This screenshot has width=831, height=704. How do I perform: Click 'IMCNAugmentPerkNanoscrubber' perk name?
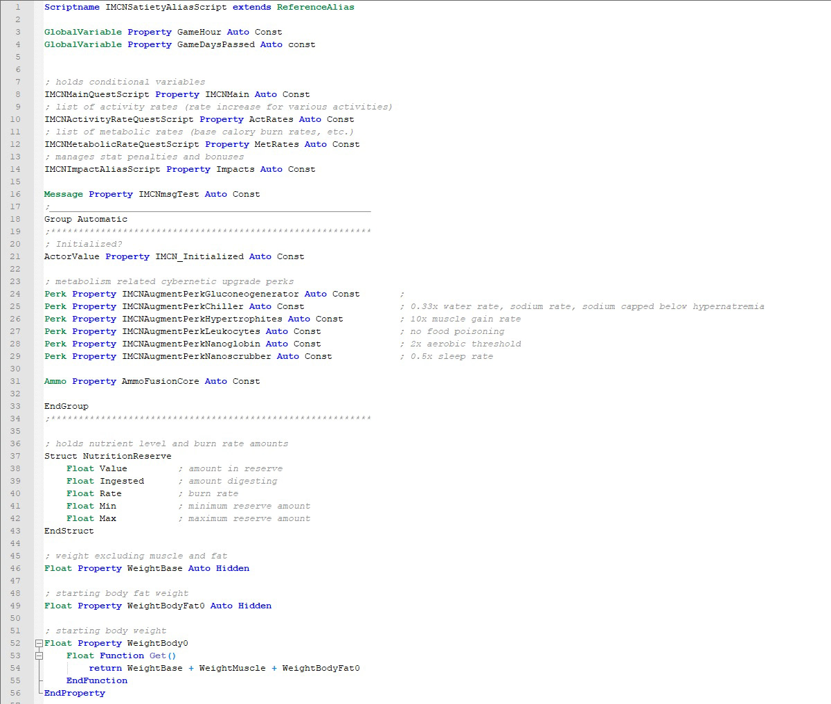click(x=197, y=356)
